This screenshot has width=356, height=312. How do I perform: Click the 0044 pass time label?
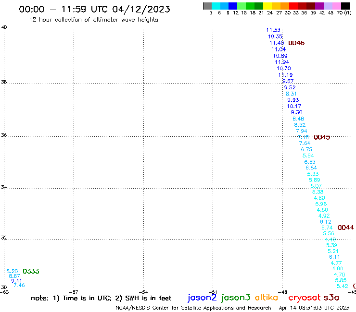(x=345, y=228)
